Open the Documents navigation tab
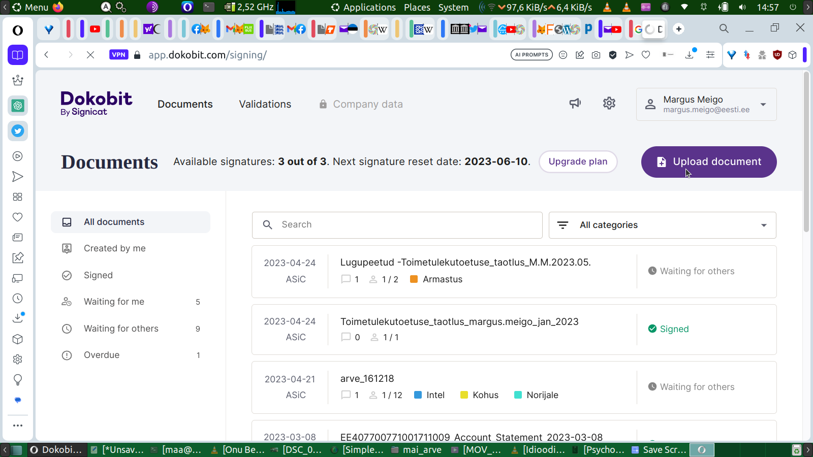The image size is (813, 457). (x=185, y=104)
